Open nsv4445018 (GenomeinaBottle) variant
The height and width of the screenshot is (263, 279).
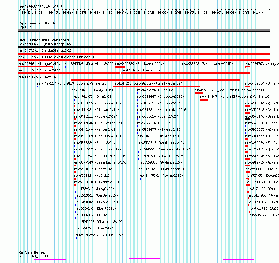click(x=164, y=149)
